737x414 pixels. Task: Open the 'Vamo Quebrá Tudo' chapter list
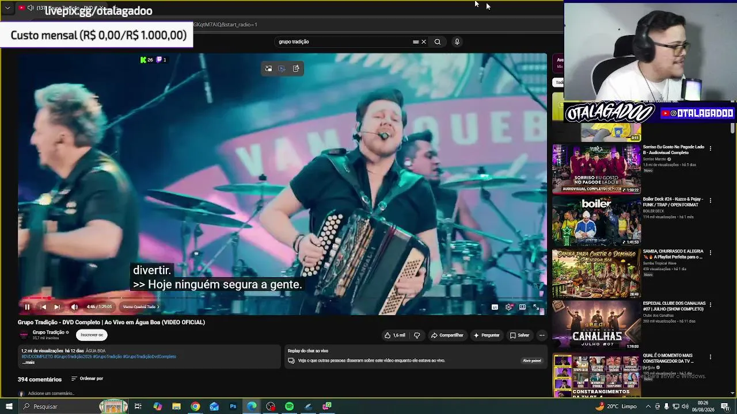click(140, 307)
